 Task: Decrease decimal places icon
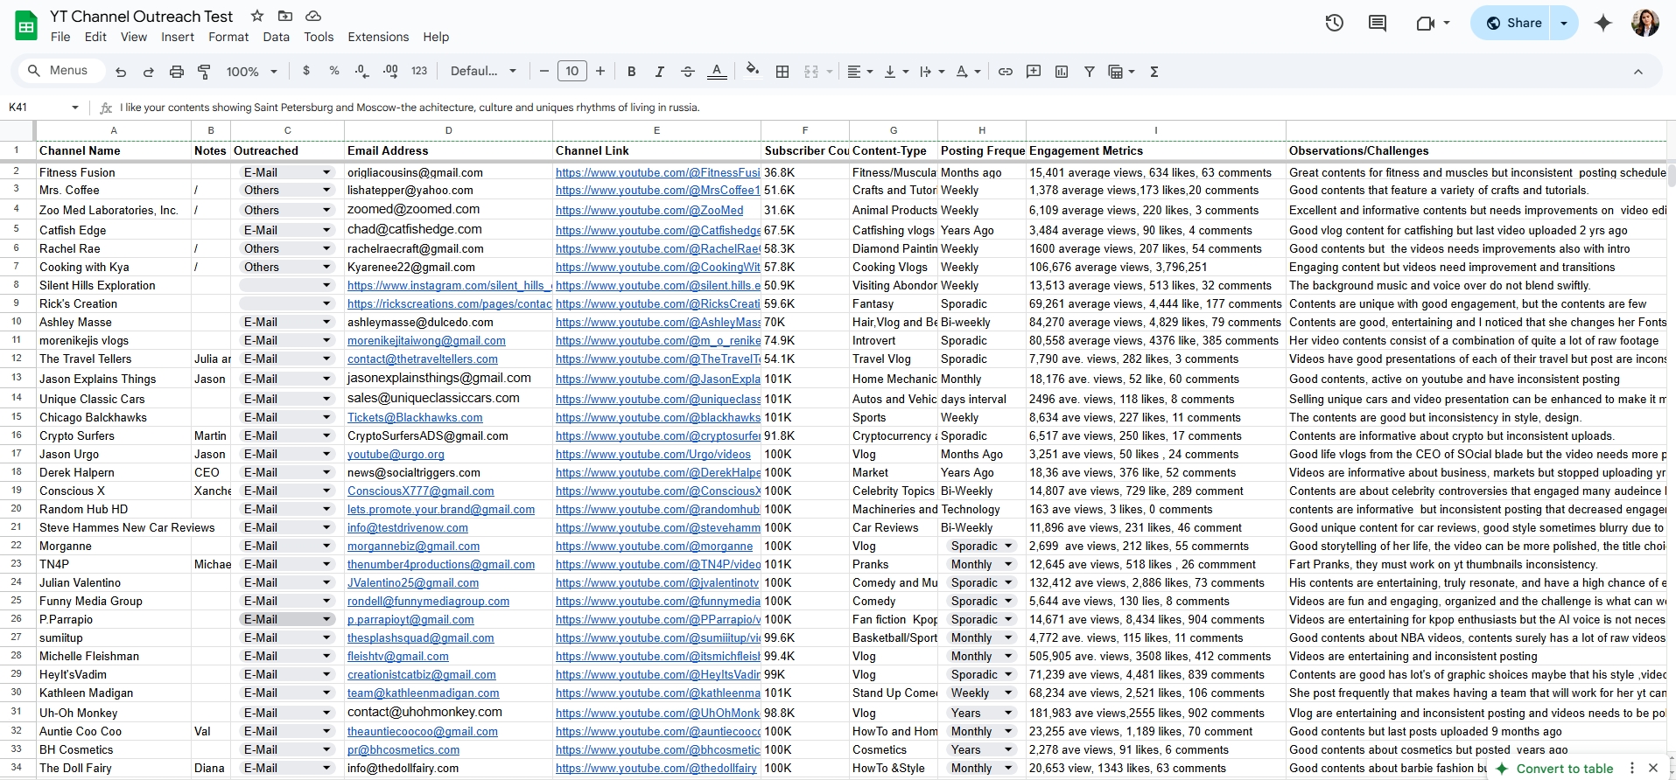coord(361,71)
